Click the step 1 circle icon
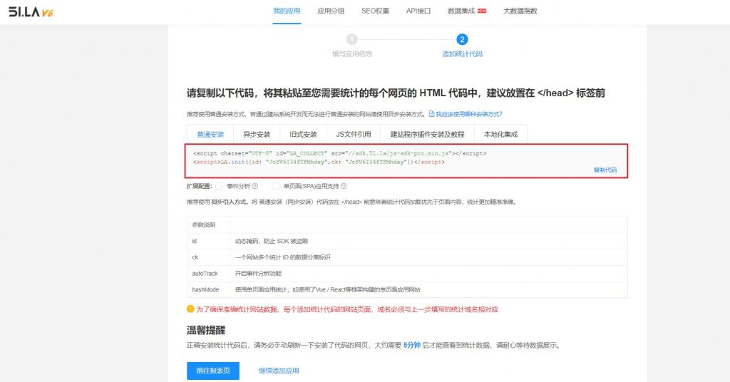The width and height of the screenshot is (730, 382). coord(352,39)
